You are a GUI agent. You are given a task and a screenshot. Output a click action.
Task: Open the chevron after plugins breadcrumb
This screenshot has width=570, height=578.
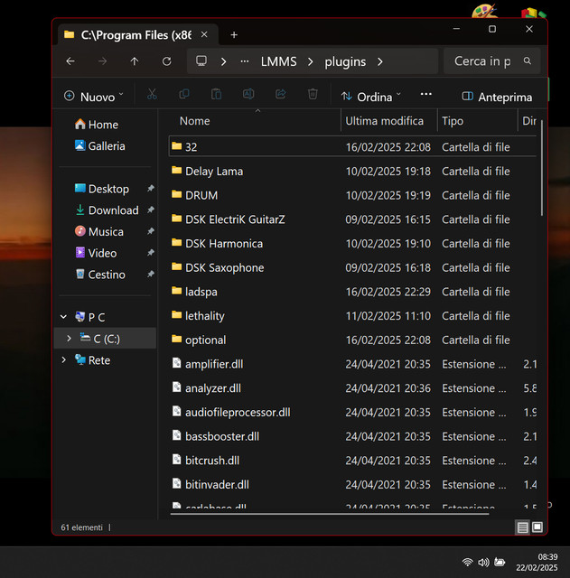point(380,61)
